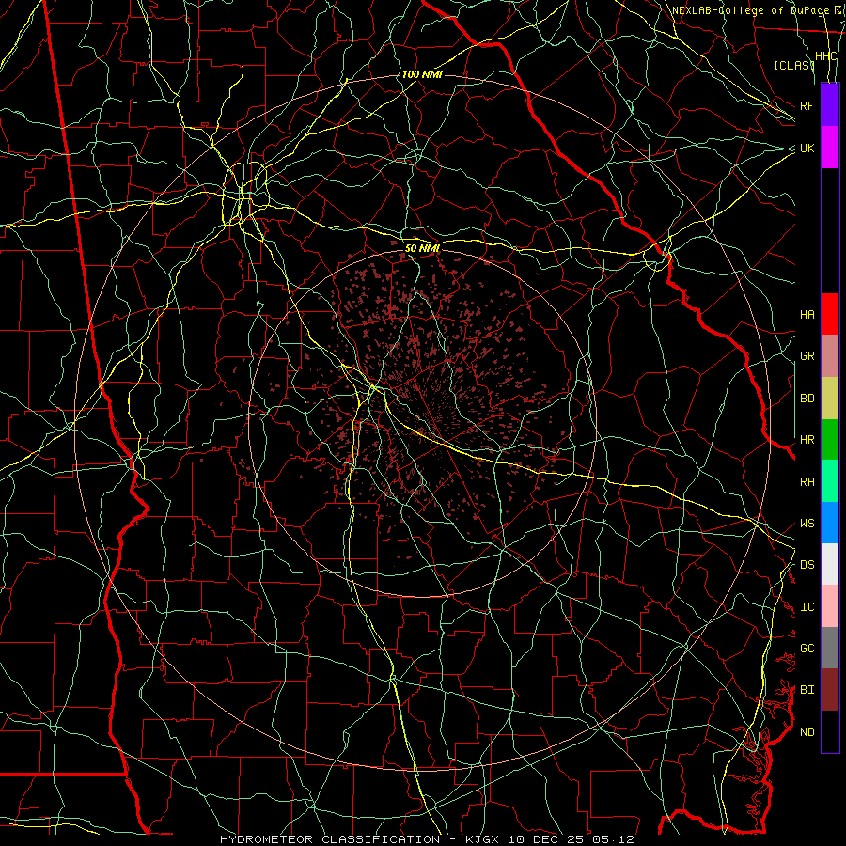Click the "HR" legend label

coord(807,440)
